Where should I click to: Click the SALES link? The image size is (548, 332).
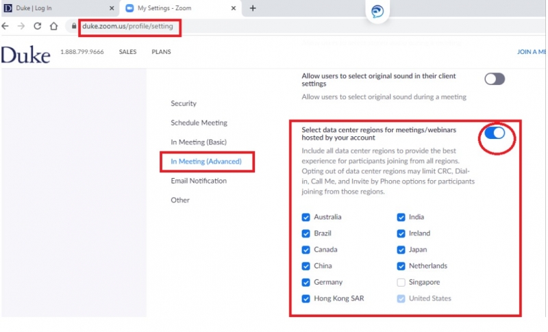click(x=127, y=52)
